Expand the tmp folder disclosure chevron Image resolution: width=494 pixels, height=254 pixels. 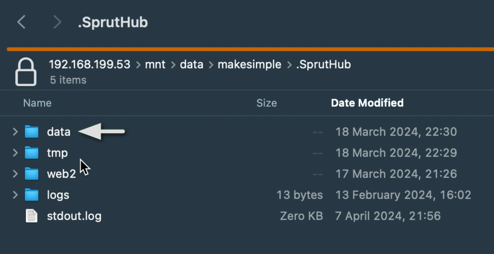[x=15, y=153]
